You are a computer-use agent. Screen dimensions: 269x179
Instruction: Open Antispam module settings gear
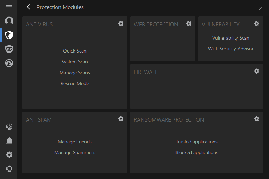121,119
